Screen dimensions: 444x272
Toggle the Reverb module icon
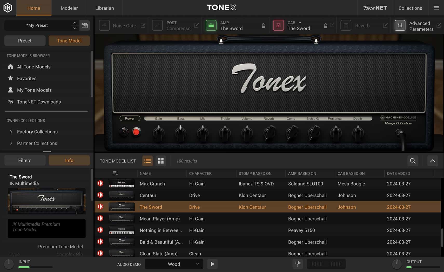click(346, 25)
